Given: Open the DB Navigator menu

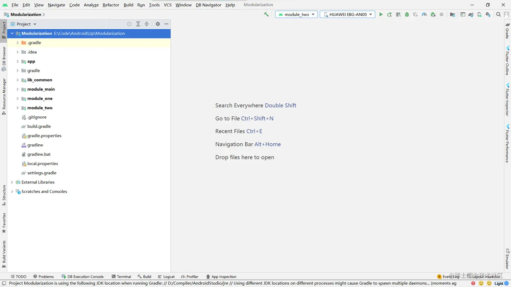Looking at the screenshot, I should pos(209,5).
